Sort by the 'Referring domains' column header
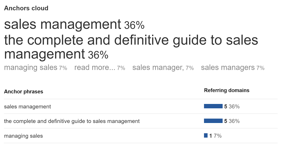 point(227,90)
